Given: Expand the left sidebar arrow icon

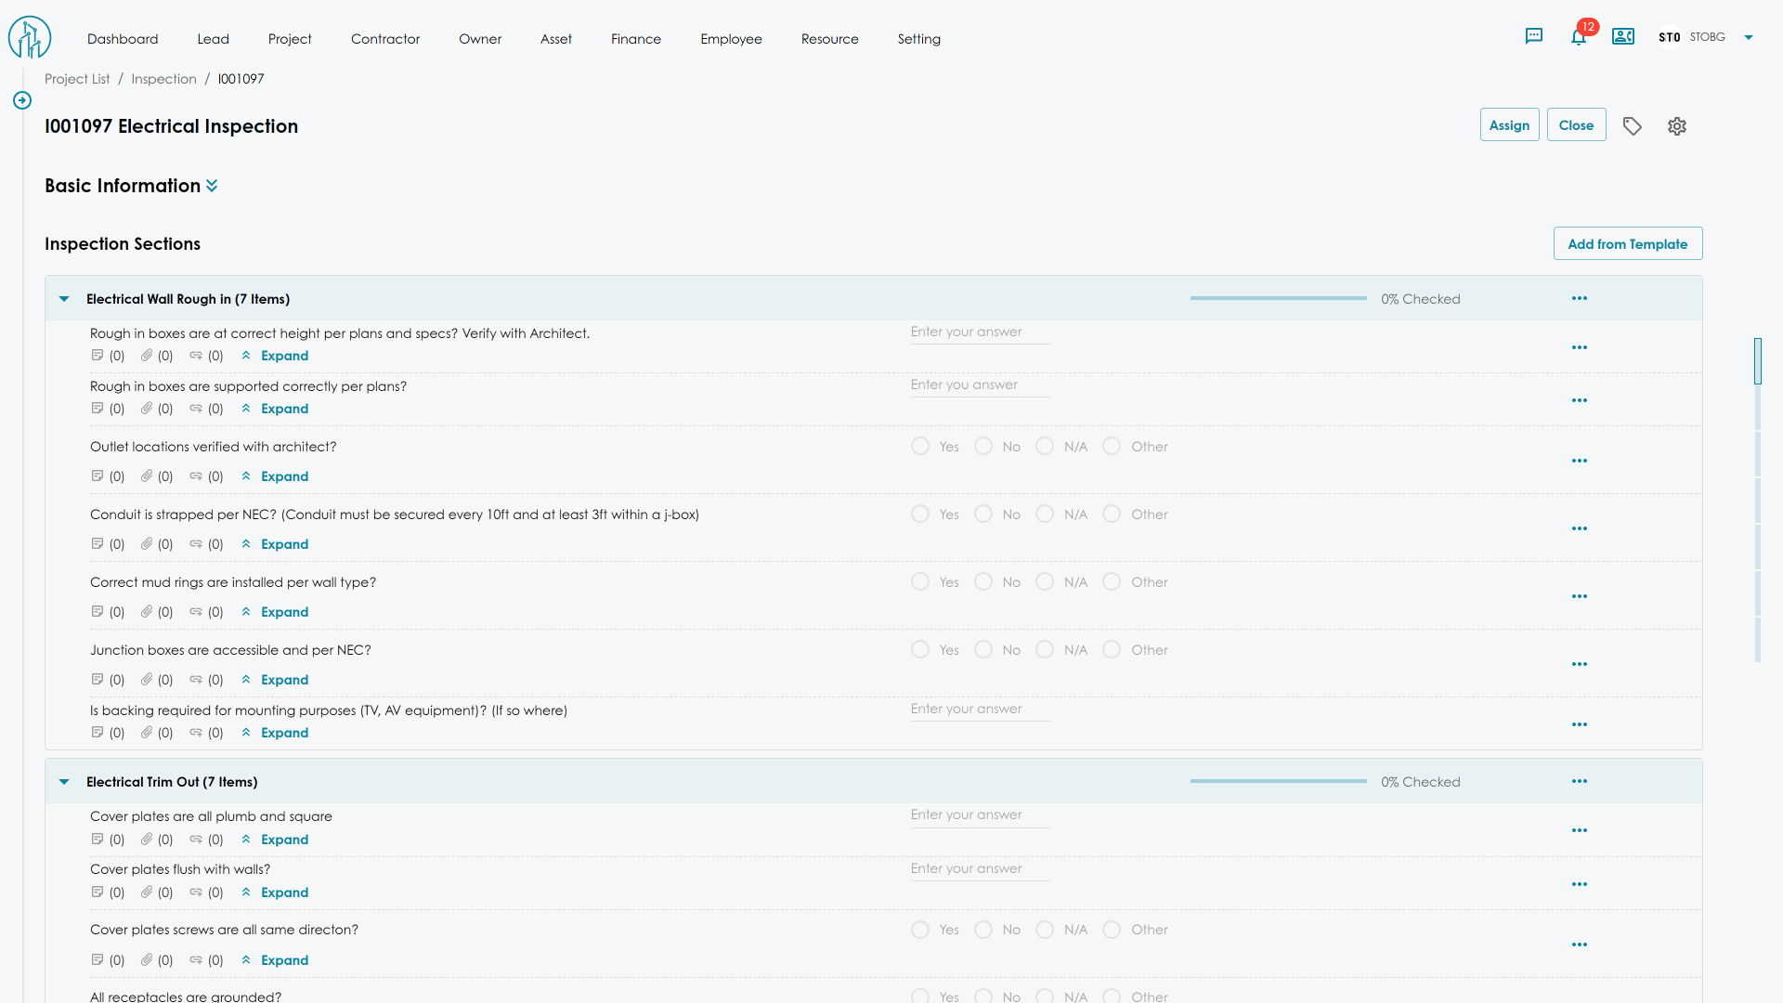Looking at the screenshot, I should 22,100.
